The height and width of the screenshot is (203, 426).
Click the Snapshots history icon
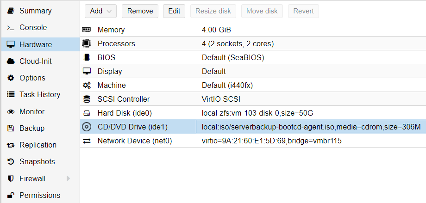point(11,162)
